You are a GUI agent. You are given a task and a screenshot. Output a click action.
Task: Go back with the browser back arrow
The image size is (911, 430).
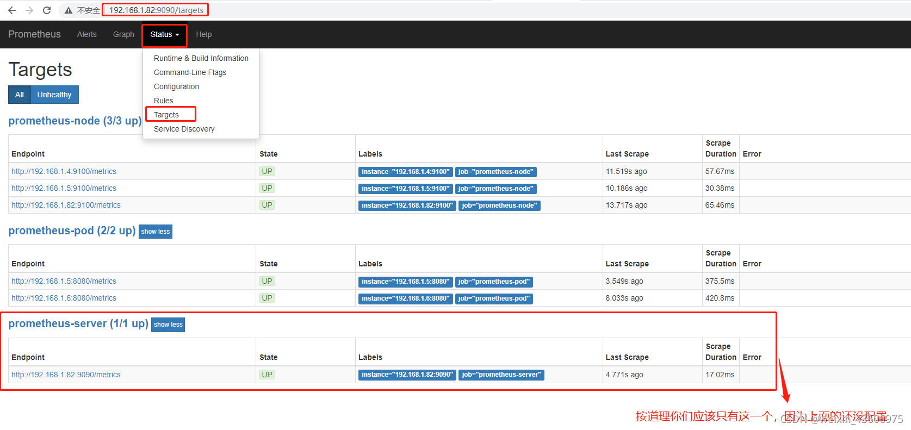click(12, 10)
